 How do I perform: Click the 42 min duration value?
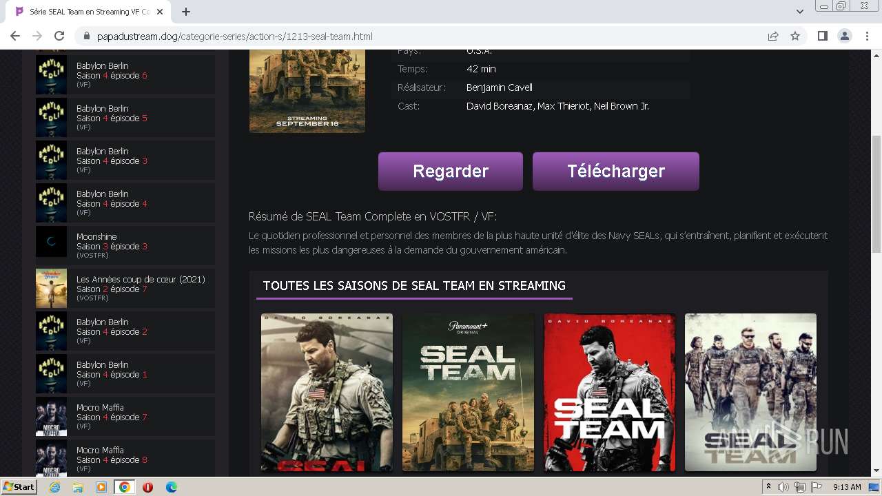coord(481,69)
